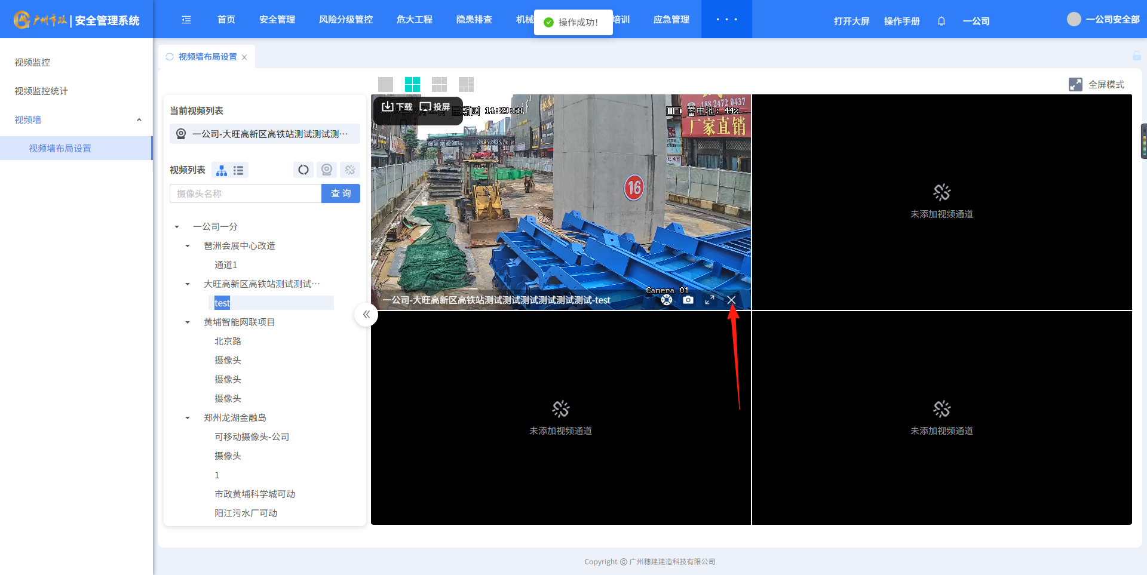Open 视频监控统计 in sidebar
1147x575 pixels.
[x=41, y=91]
